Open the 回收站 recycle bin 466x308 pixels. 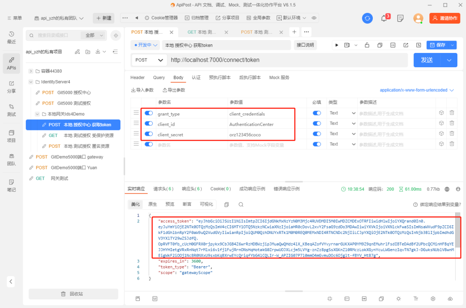[x=73, y=294]
